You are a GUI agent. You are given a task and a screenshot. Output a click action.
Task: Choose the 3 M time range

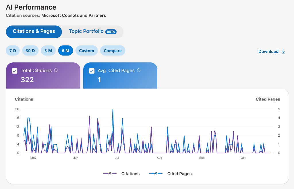(48, 51)
